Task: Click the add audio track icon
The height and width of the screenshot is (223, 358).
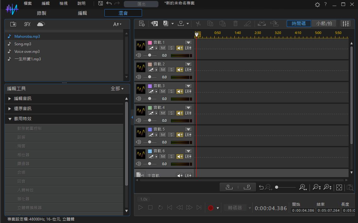Action: [x=154, y=24]
